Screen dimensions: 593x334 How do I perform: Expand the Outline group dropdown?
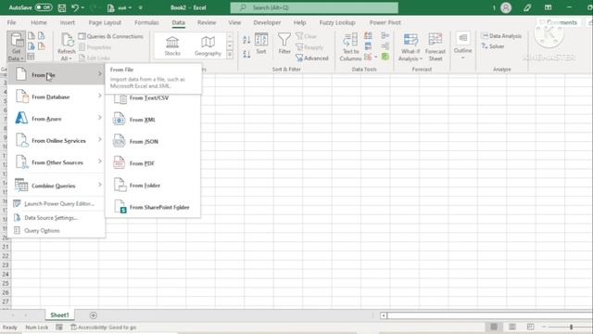pyautogui.click(x=462, y=46)
